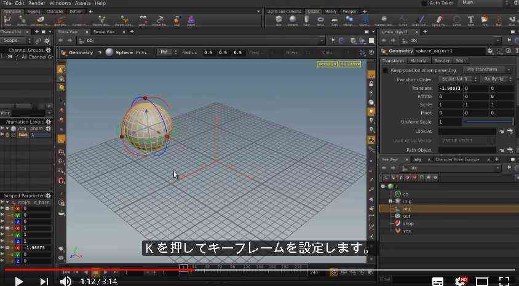Open the Scoped Parameters gear menu
This screenshot has height=286, width=519.
[48, 196]
